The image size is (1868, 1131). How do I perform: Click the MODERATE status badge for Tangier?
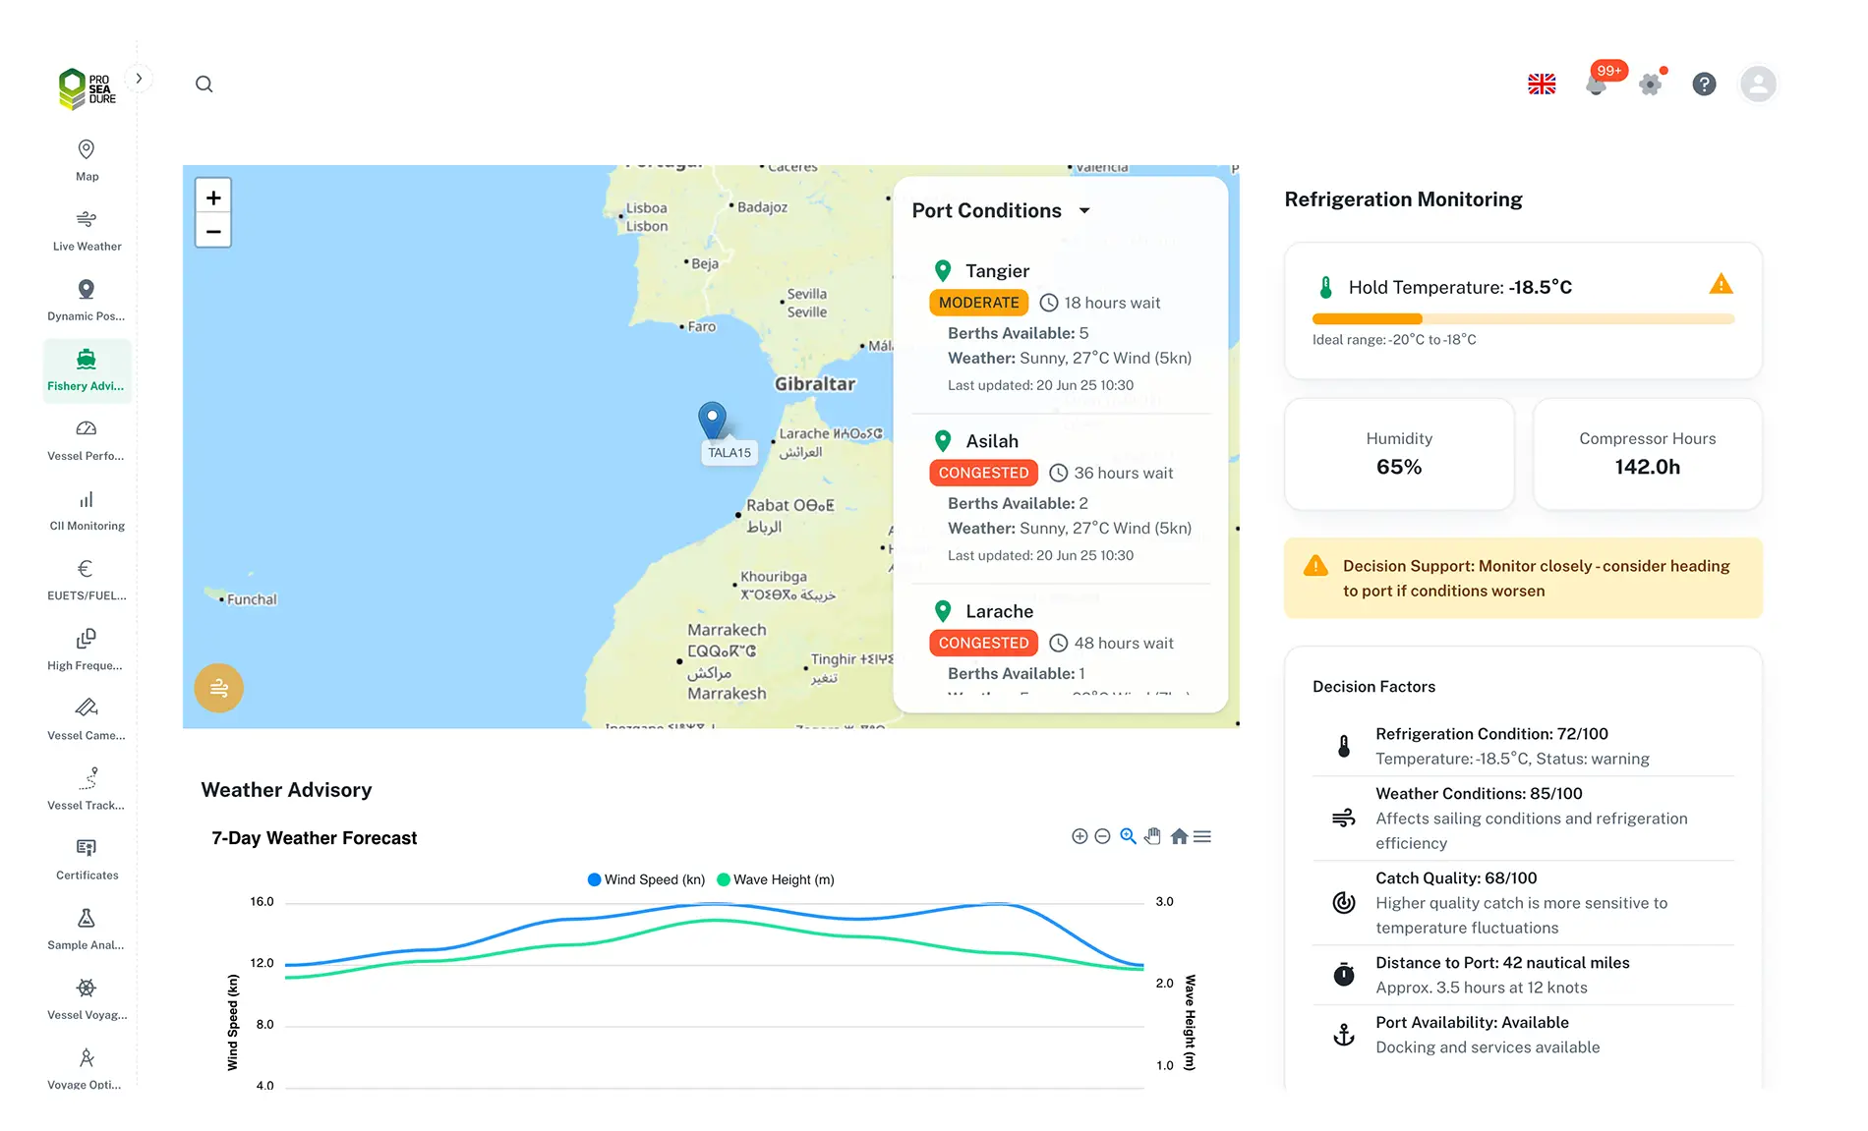[x=978, y=303]
